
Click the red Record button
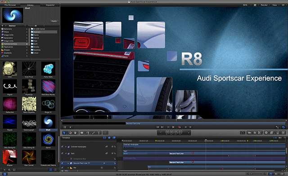[x=180, y=127]
